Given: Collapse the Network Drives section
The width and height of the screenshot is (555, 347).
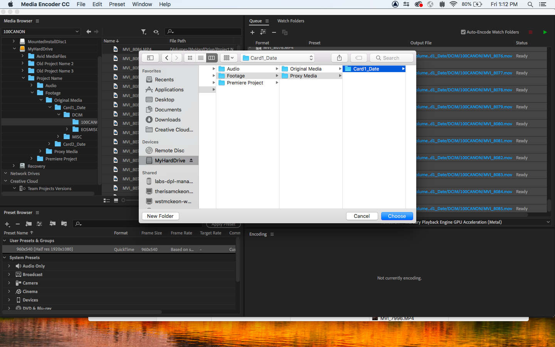Looking at the screenshot, I should pos(6,173).
